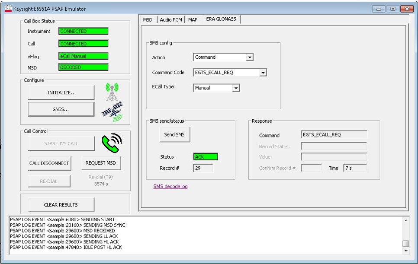Click the Record # input field

203,168
